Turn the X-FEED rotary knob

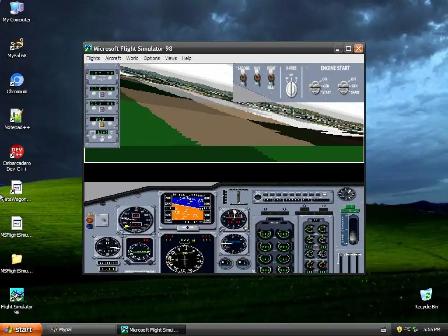coord(291,88)
